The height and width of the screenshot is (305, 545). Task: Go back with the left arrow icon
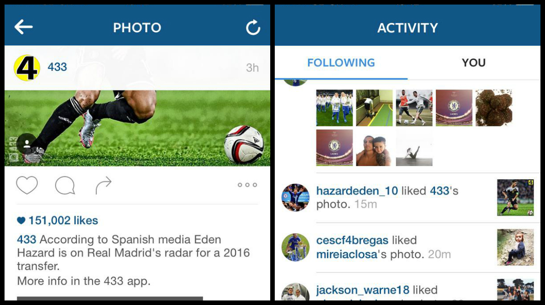click(x=24, y=27)
